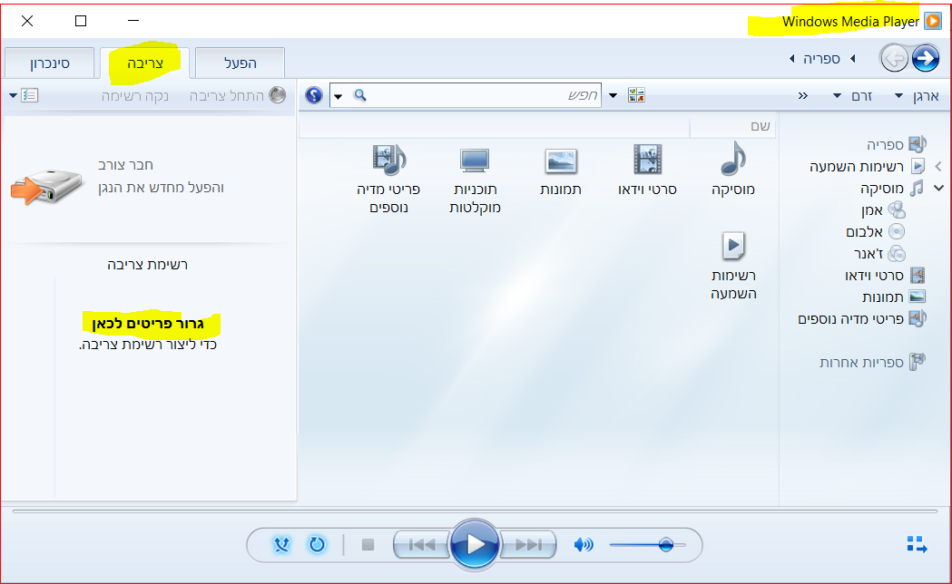Click the blue help question mark icon

314,95
